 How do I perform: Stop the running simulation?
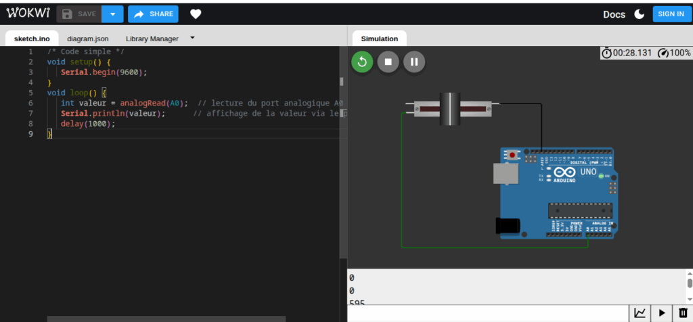(388, 62)
